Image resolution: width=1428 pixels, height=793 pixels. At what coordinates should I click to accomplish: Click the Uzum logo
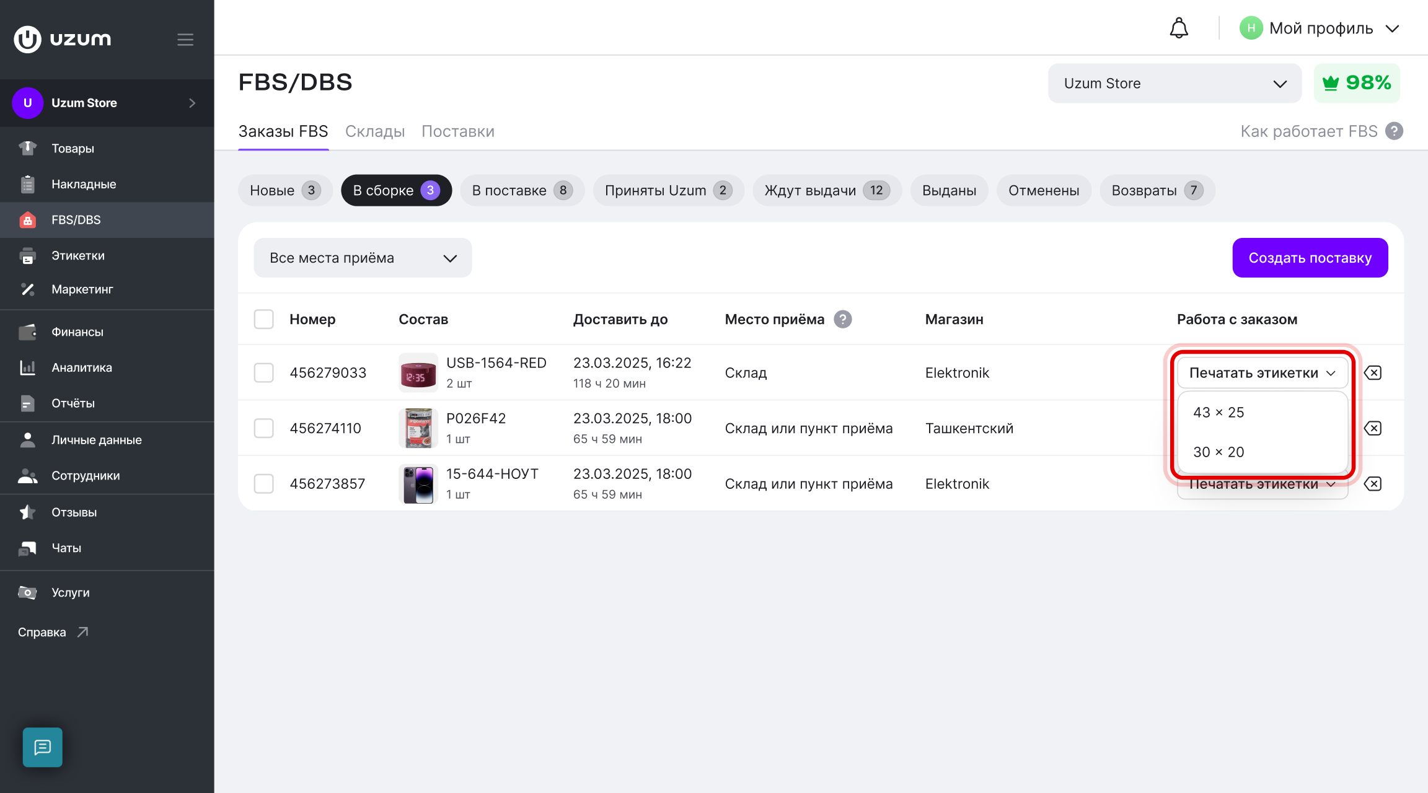click(63, 39)
